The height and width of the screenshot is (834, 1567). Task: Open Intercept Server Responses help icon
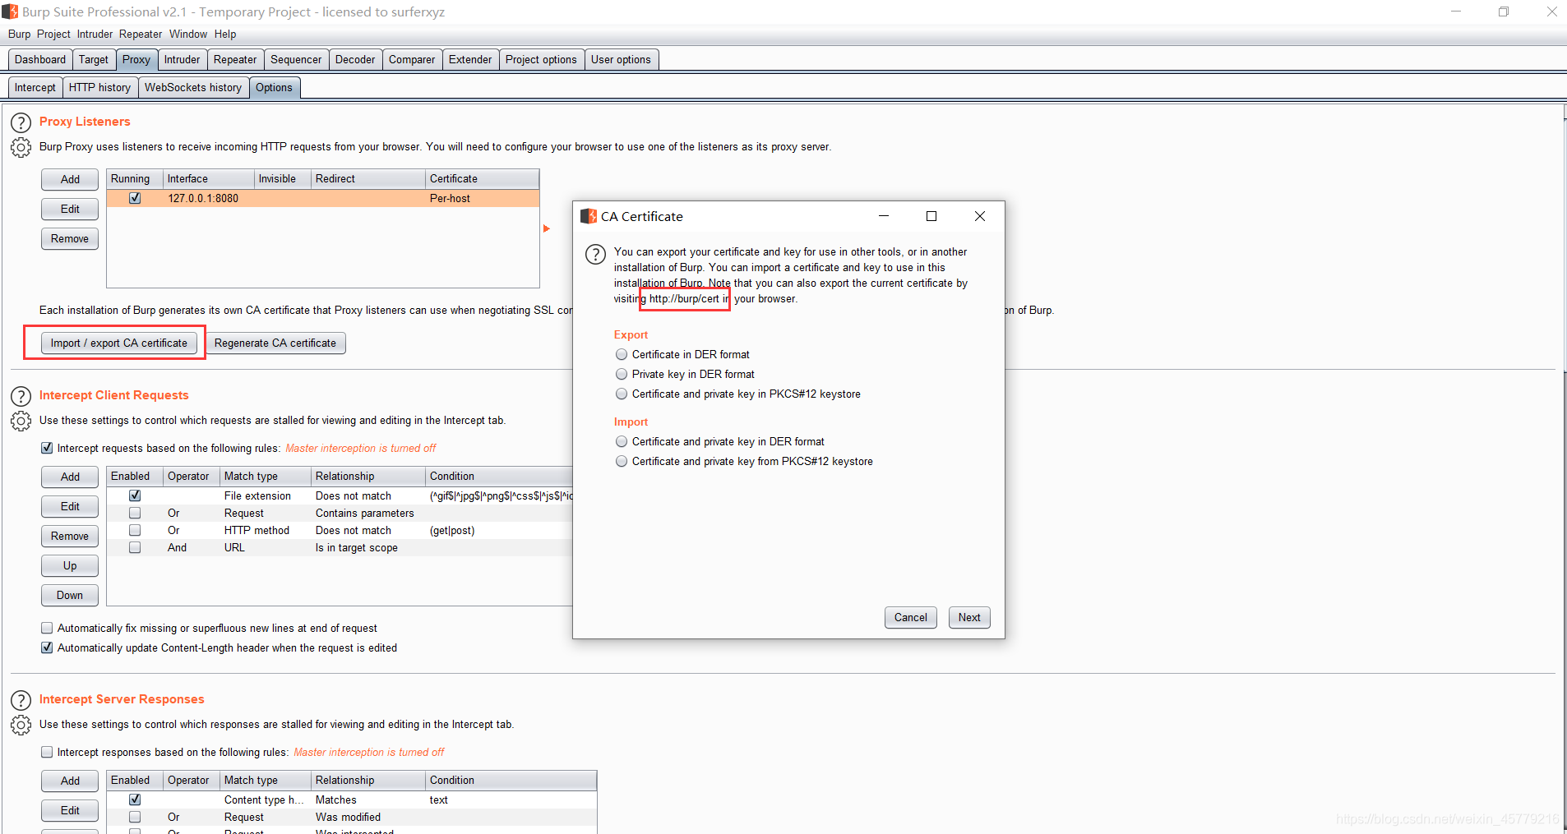pyautogui.click(x=21, y=701)
